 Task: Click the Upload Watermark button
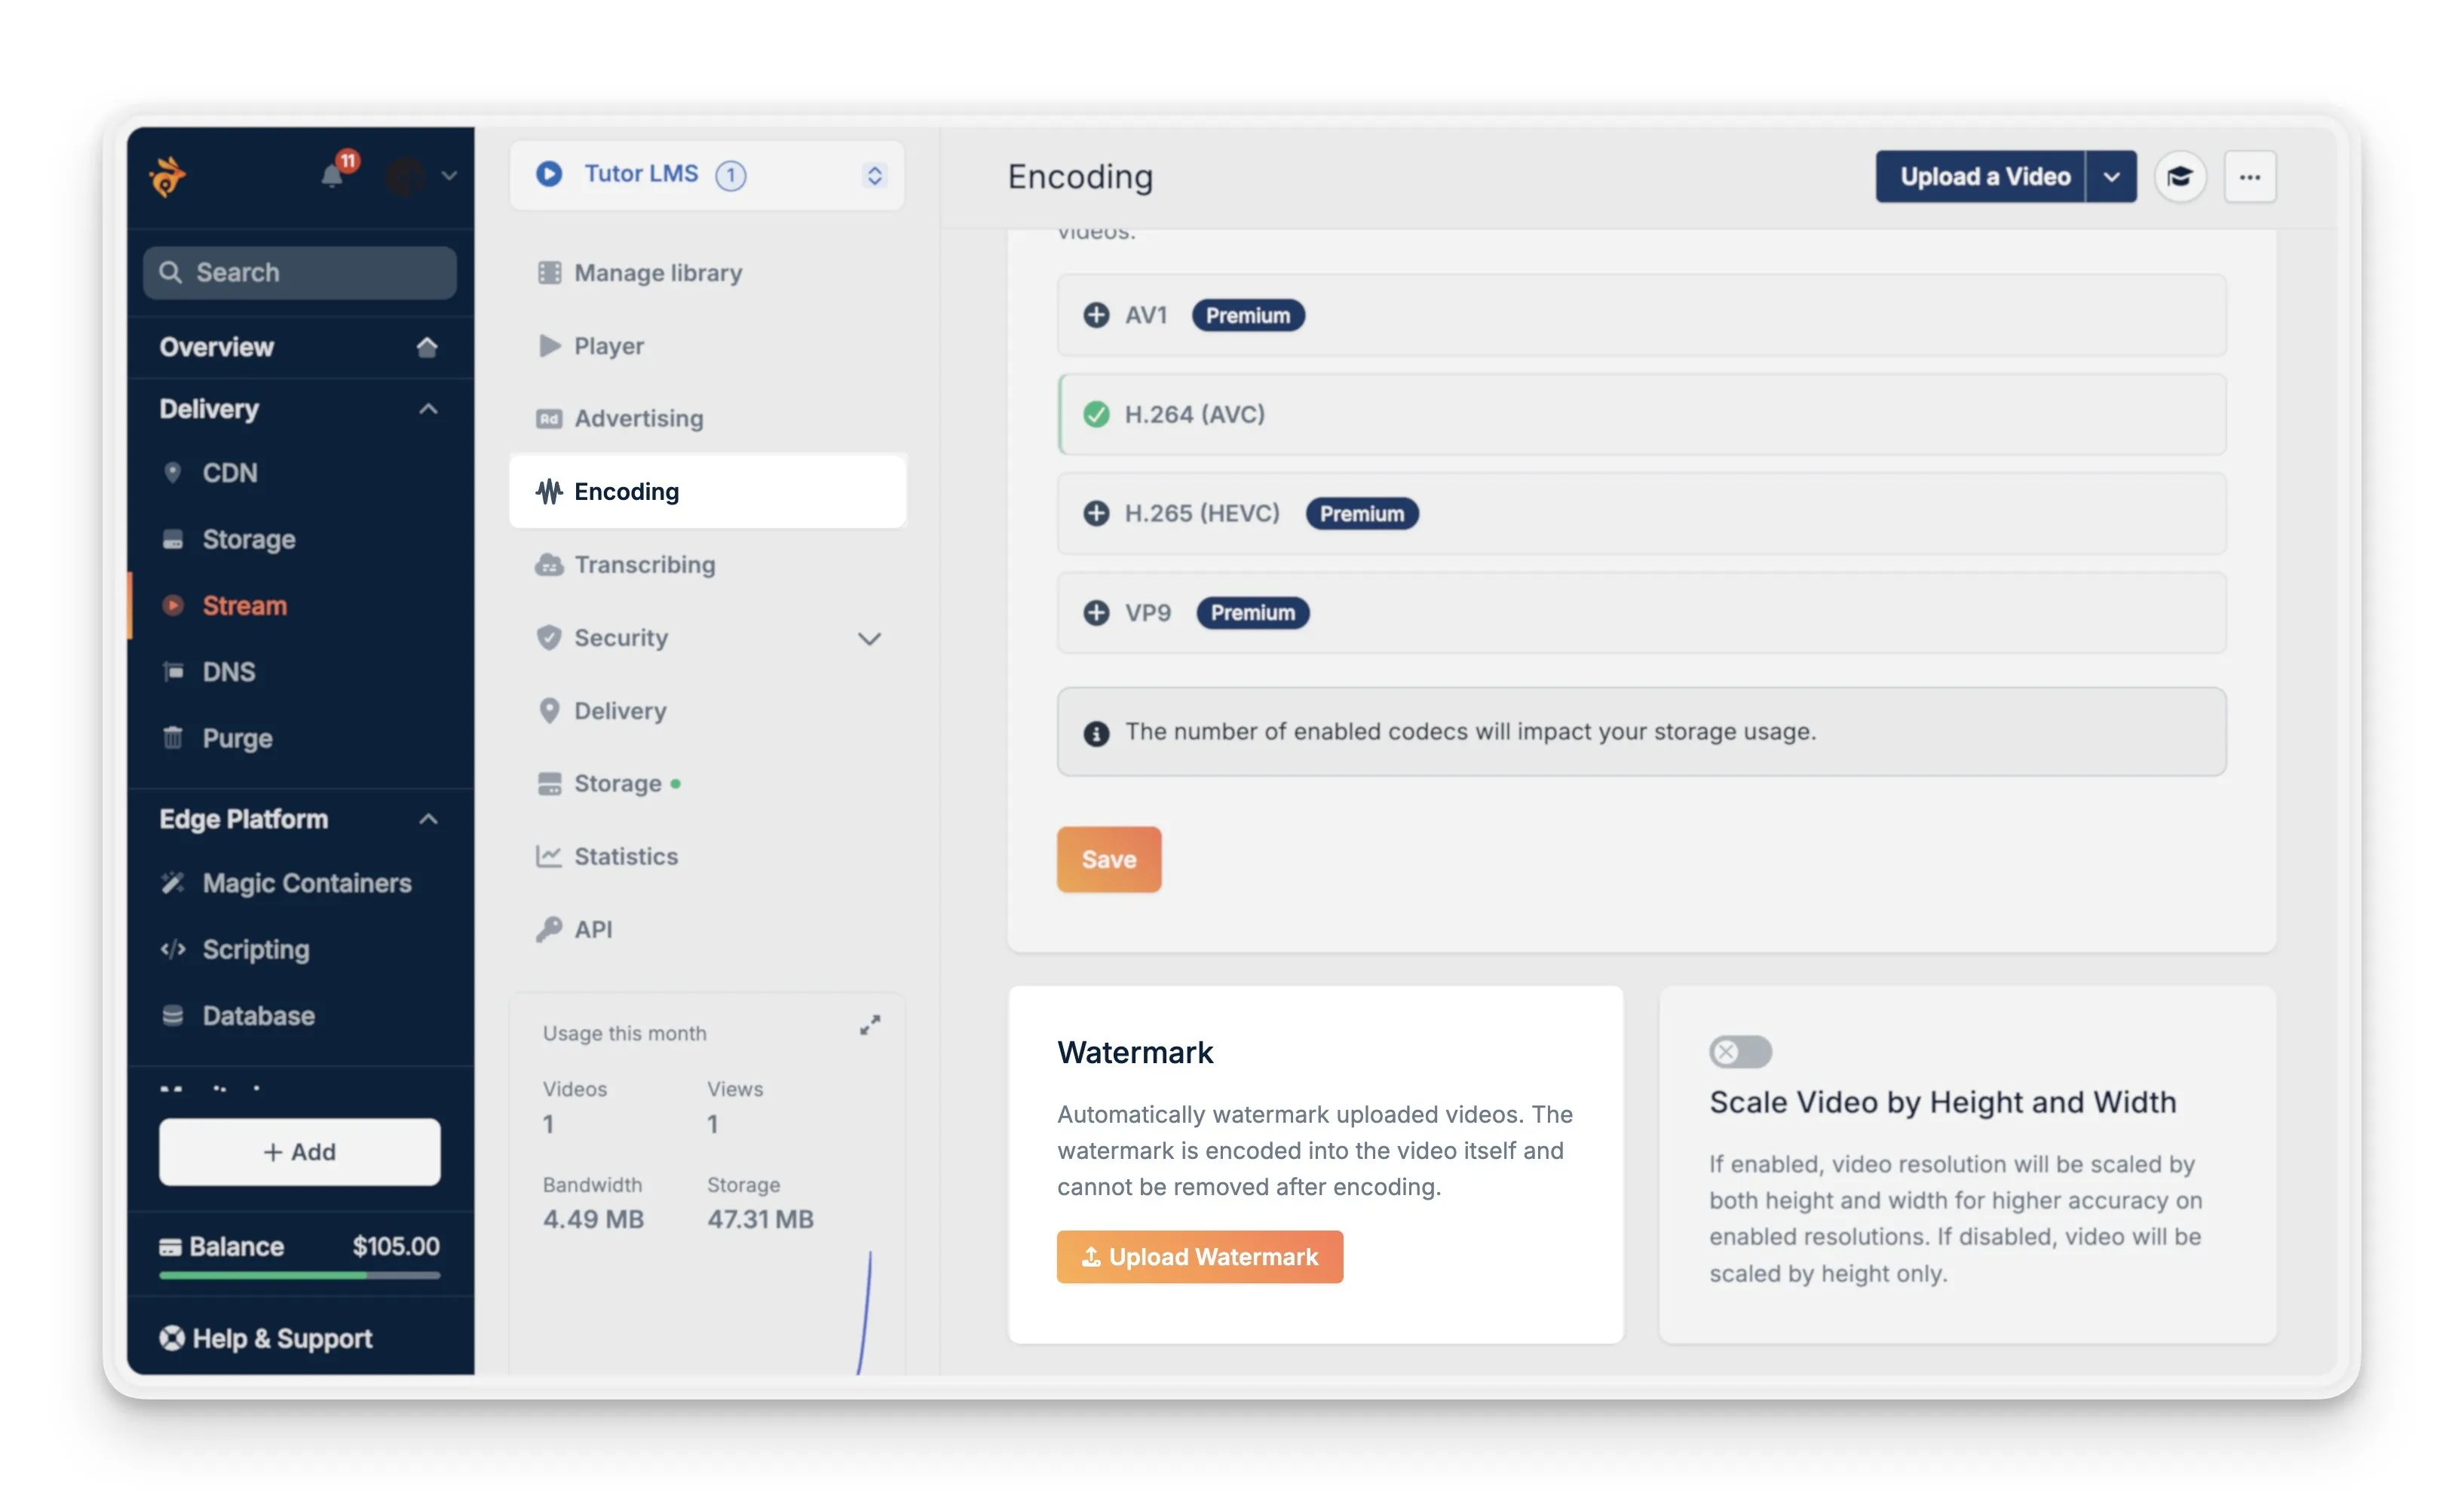tap(1199, 1256)
